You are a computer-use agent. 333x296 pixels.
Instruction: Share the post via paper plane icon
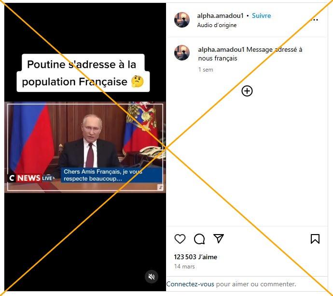click(x=219, y=238)
